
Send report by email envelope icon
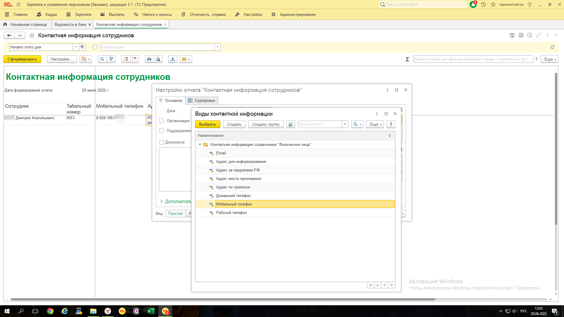click(x=186, y=59)
